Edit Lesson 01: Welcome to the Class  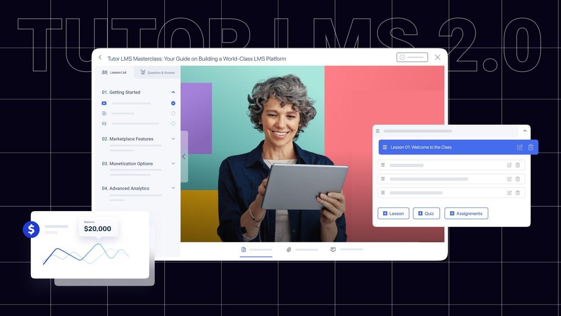click(x=520, y=147)
